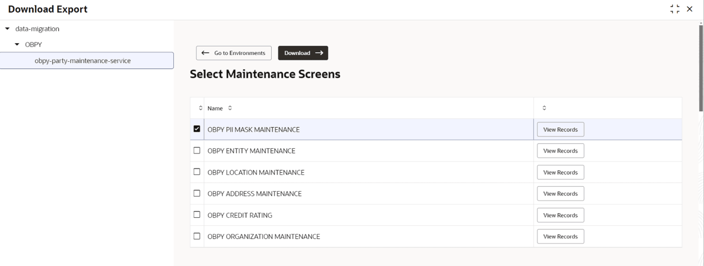Sort ascending with the Name column sort icon
704x266 pixels.
tap(230, 108)
